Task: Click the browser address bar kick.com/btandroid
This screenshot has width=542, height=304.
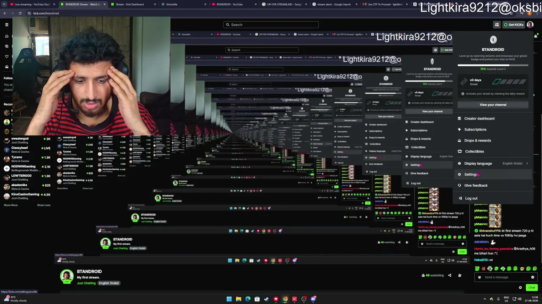Action: tap(46, 13)
